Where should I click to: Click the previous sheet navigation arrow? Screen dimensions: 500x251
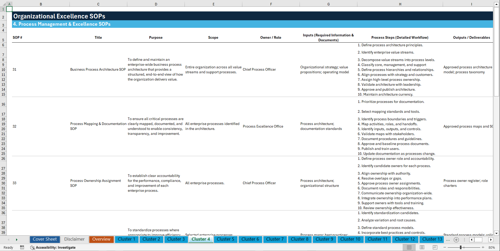pyautogui.click(x=8, y=240)
